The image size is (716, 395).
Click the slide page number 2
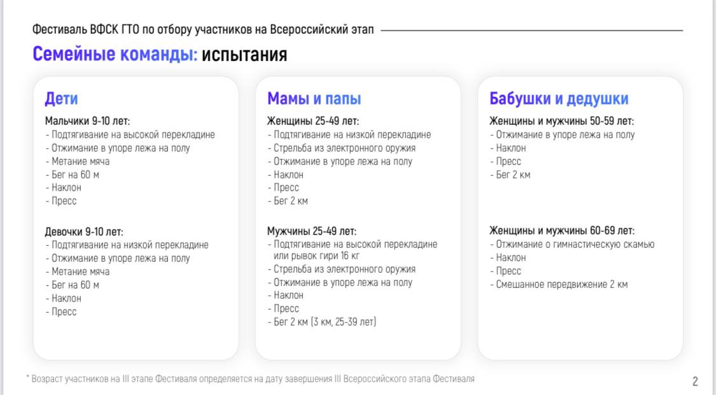[695, 382]
